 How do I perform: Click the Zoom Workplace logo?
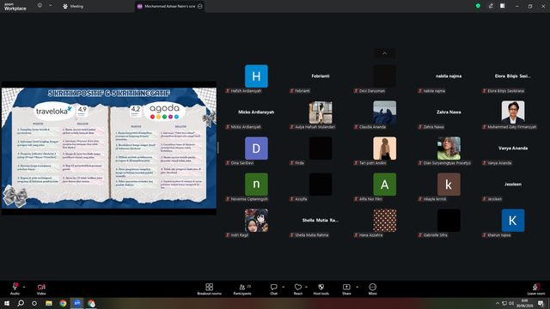(15, 6)
